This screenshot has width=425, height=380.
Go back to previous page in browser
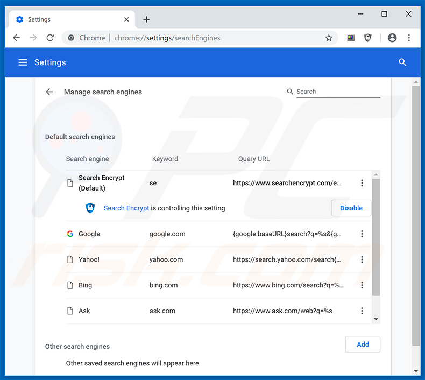coord(17,38)
